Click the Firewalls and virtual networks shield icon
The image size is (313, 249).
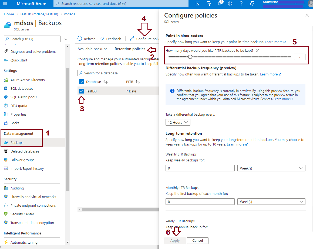[x=6, y=197]
